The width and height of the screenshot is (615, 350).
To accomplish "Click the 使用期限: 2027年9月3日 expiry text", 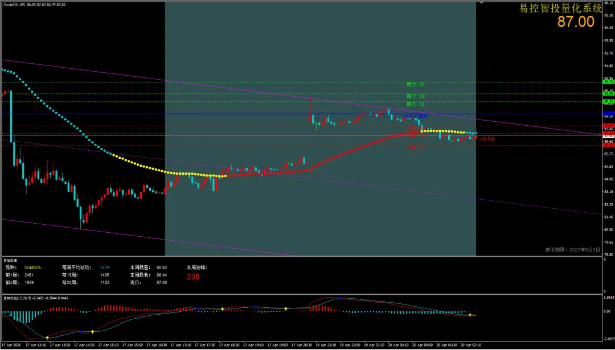I will pos(573,250).
